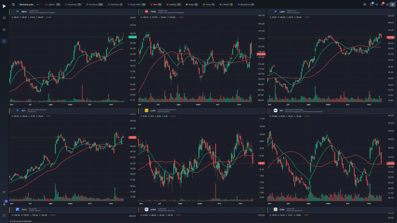The width and height of the screenshot is (397, 223).
Task: Click the app logo in sidebar
Action: pos(4,6)
